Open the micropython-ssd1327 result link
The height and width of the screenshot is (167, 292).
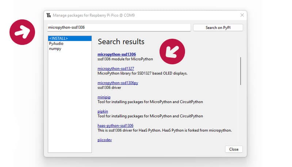click(x=116, y=68)
